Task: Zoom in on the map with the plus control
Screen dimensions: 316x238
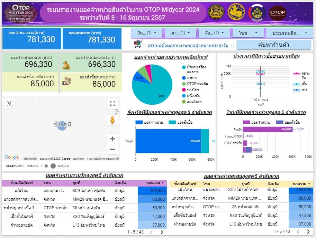Action: tap(112, 139)
